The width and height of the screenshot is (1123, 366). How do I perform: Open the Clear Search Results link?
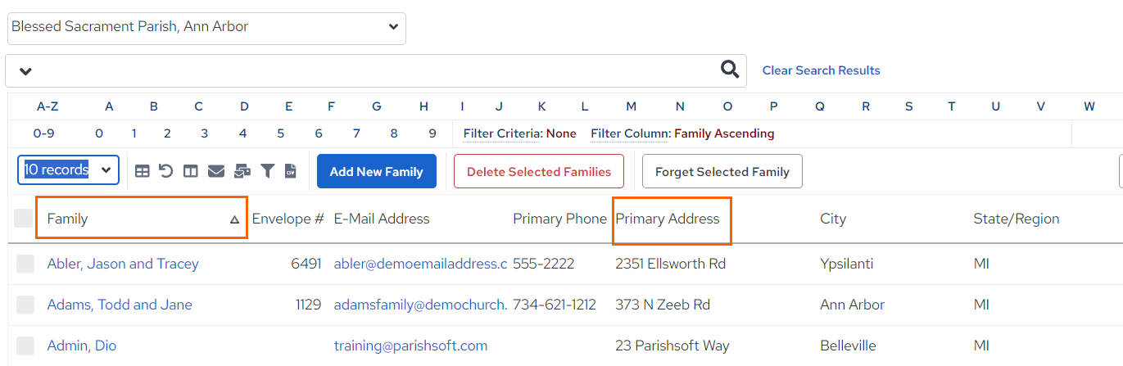click(822, 70)
